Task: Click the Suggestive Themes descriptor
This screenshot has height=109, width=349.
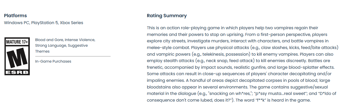Action: [x=61, y=48]
